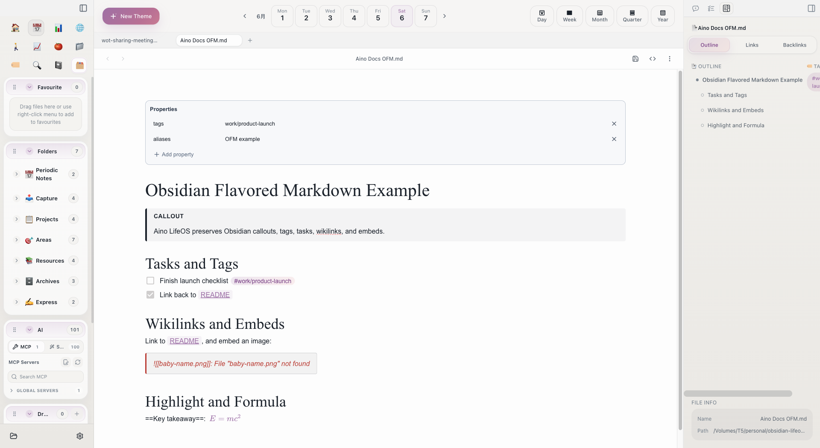Viewport: 820px width, 448px height.
Task: Open the tomato Pomodoro icon
Action: (x=59, y=47)
